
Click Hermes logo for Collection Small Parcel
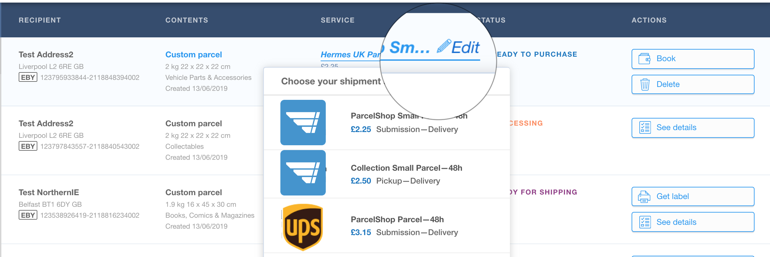pyautogui.click(x=303, y=173)
